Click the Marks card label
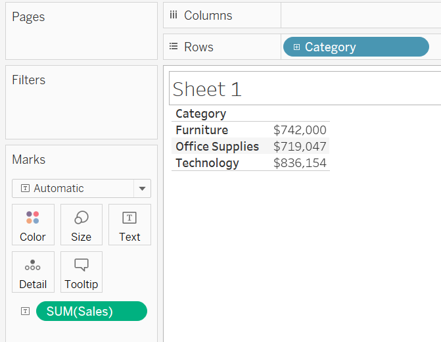Image resolution: width=441 pixels, height=342 pixels. (28, 160)
